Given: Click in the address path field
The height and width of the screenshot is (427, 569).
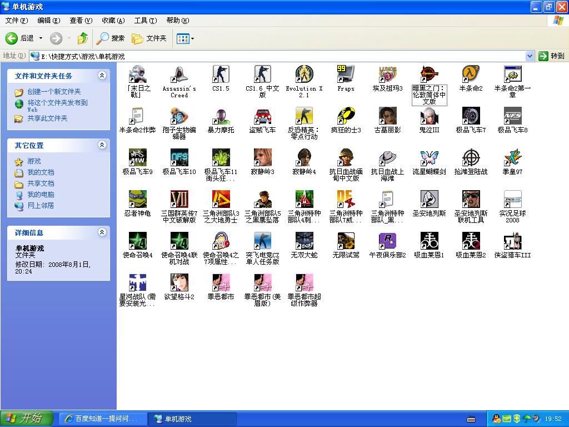Looking at the screenshot, I should (x=277, y=56).
